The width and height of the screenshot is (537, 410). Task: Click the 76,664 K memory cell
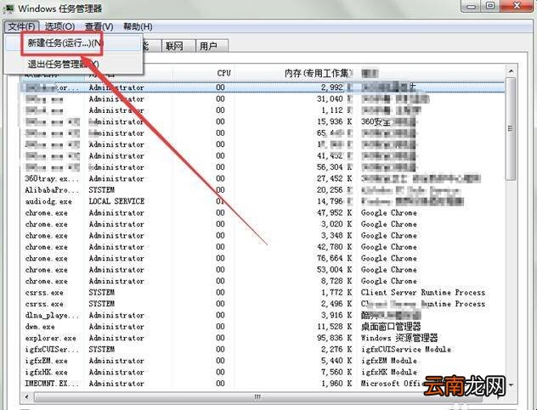(x=334, y=258)
